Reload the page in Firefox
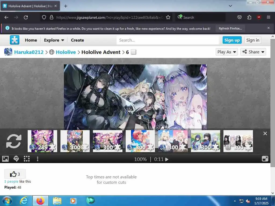This screenshot has width=275, height=206. [x=26, y=17]
